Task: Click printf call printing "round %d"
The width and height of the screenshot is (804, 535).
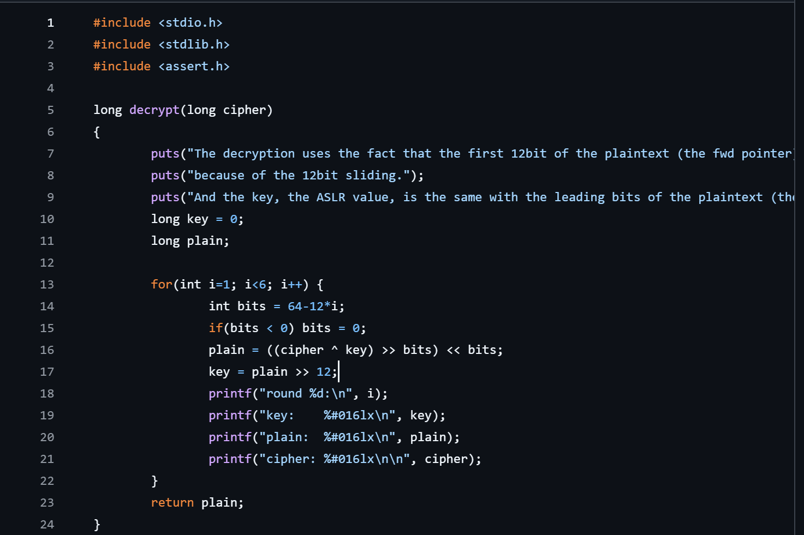Action: click(x=230, y=394)
